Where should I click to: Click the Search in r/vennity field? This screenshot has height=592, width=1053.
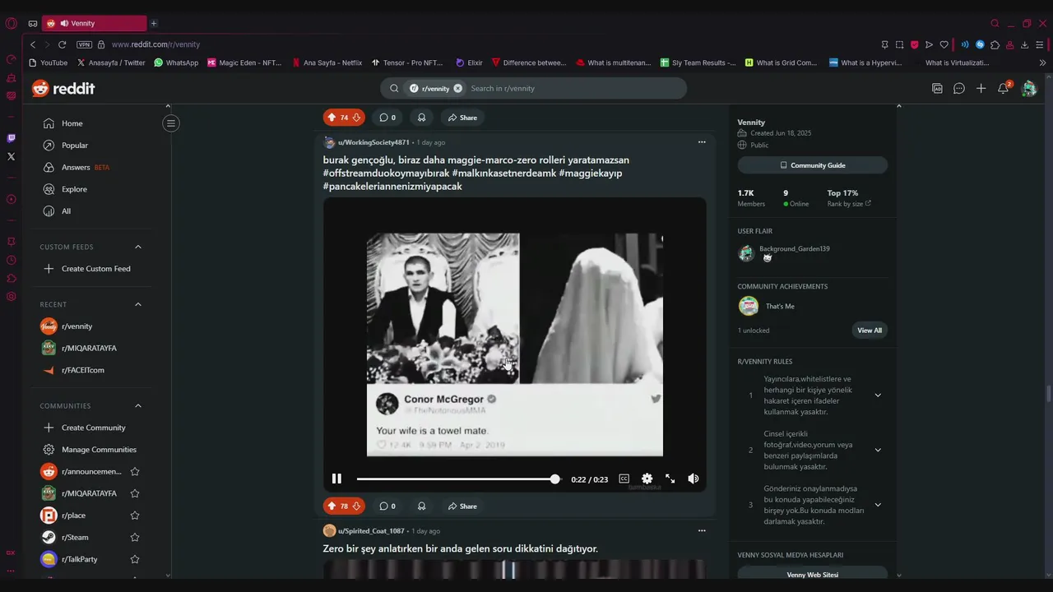(574, 88)
